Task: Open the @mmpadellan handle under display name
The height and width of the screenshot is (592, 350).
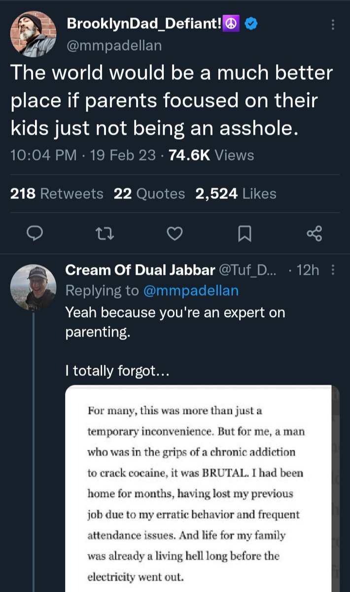Action: pyautogui.click(x=113, y=46)
